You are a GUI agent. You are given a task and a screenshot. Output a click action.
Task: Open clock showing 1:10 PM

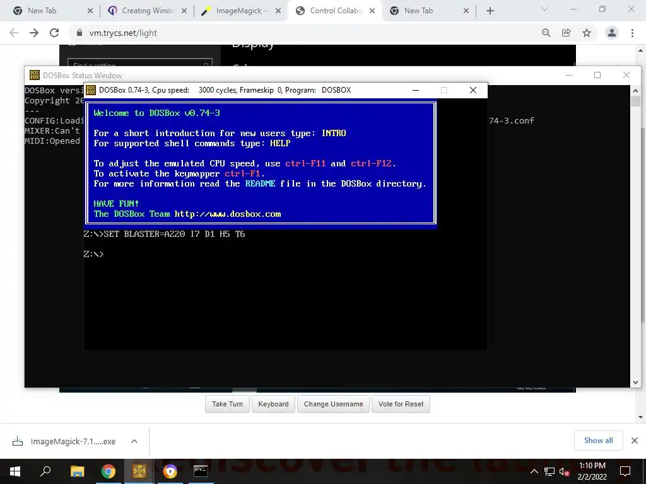[592, 471]
